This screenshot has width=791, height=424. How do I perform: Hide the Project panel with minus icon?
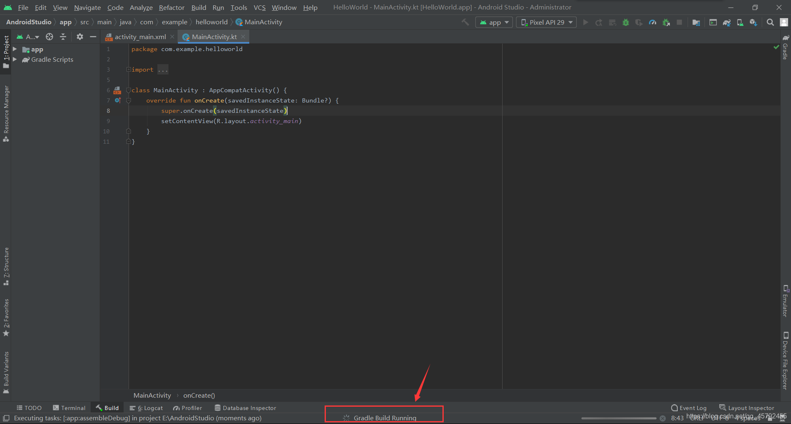point(93,37)
